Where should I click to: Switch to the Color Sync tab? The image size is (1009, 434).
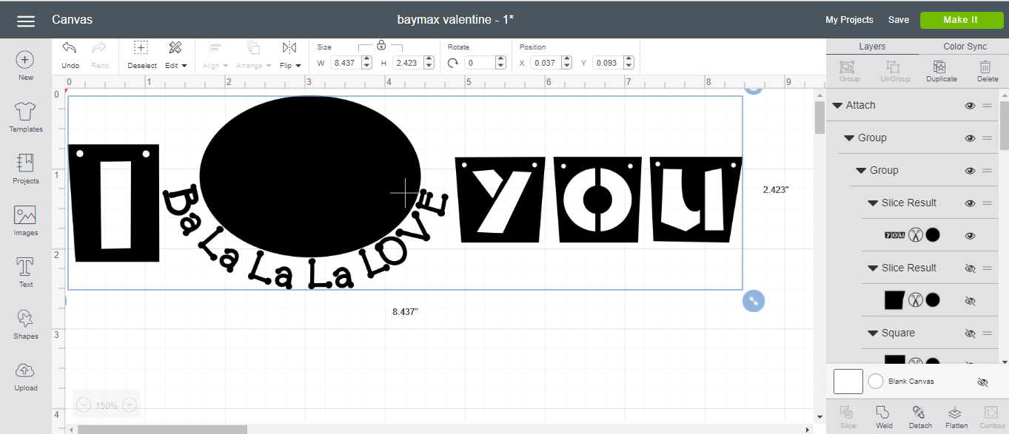[x=965, y=46]
